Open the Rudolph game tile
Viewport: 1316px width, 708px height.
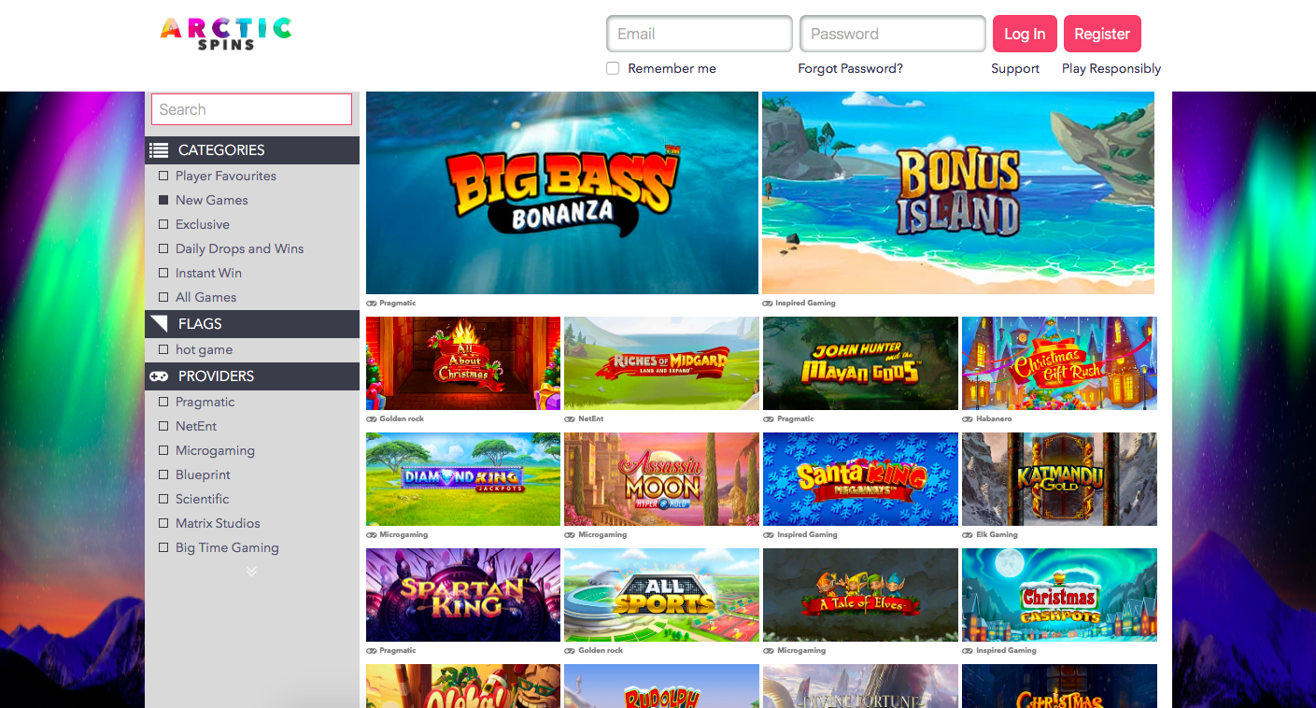coord(661,686)
